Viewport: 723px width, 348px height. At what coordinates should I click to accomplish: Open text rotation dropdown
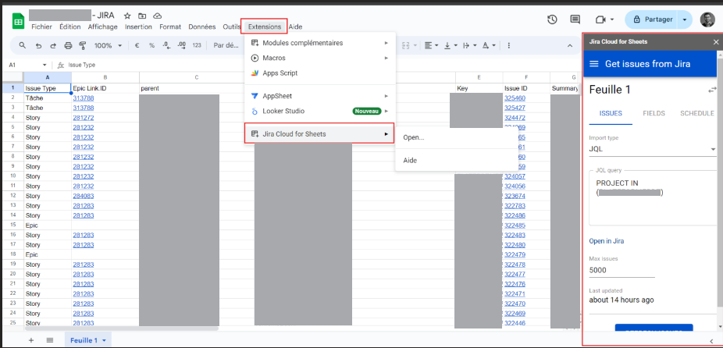tap(488, 45)
